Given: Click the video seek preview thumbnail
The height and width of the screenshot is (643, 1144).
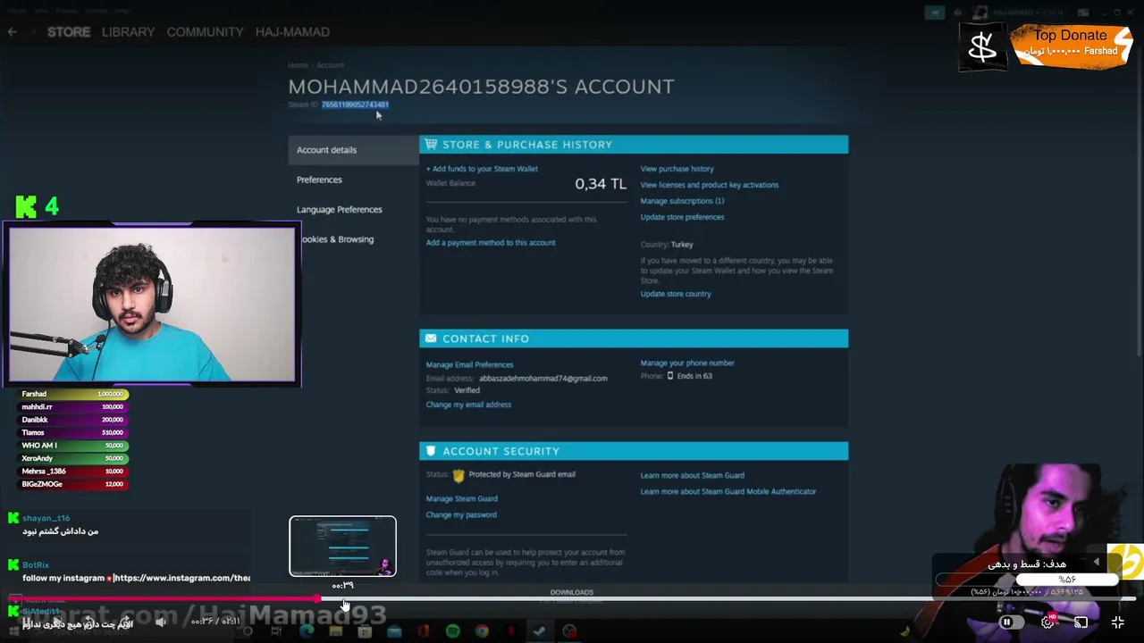Looking at the screenshot, I should coord(342,546).
